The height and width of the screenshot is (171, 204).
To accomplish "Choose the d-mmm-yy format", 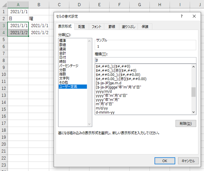I will coord(105,112).
